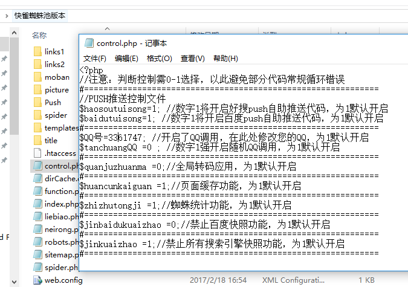The image size is (408, 287).
Task: Select the links2 folder icon
Action: click(37, 64)
